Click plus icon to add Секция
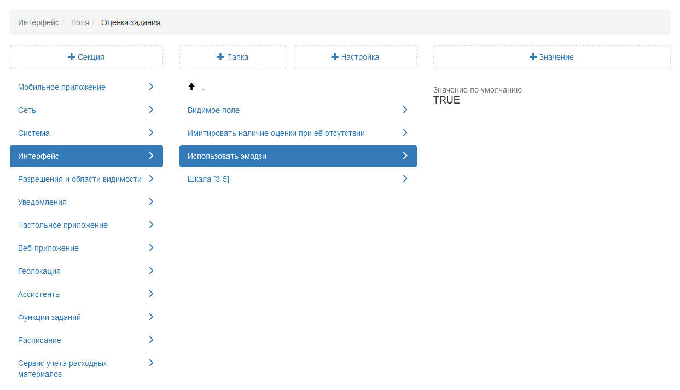This screenshot has height=390, width=680. (72, 57)
